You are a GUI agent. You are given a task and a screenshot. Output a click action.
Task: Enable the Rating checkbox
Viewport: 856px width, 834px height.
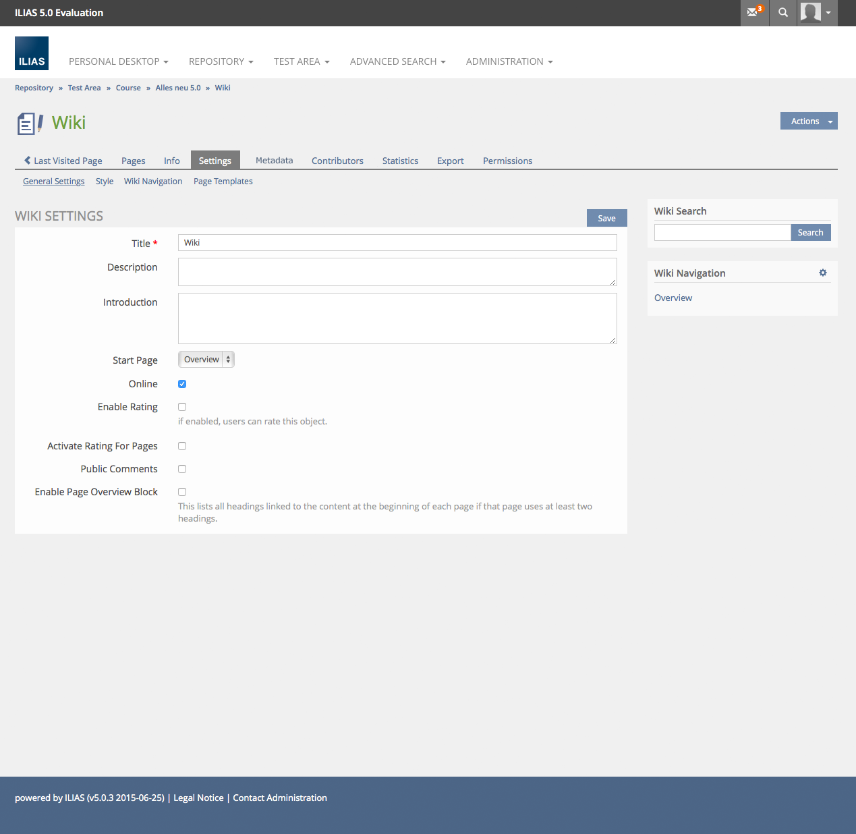point(182,407)
